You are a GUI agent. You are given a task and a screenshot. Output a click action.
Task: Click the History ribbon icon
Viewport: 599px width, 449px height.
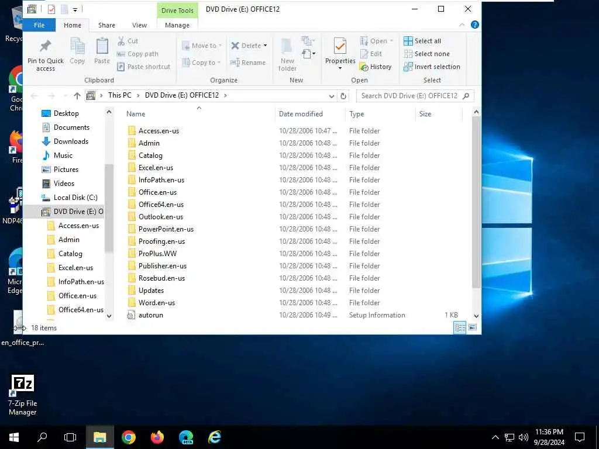tap(364, 67)
